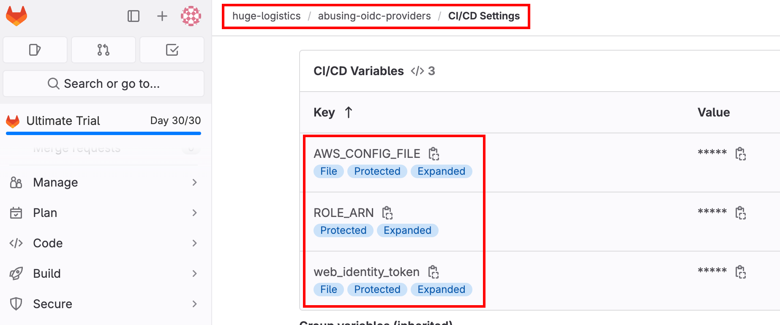This screenshot has height=325, width=780.
Task: Open the merge requests icon
Action: click(x=103, y=49)
